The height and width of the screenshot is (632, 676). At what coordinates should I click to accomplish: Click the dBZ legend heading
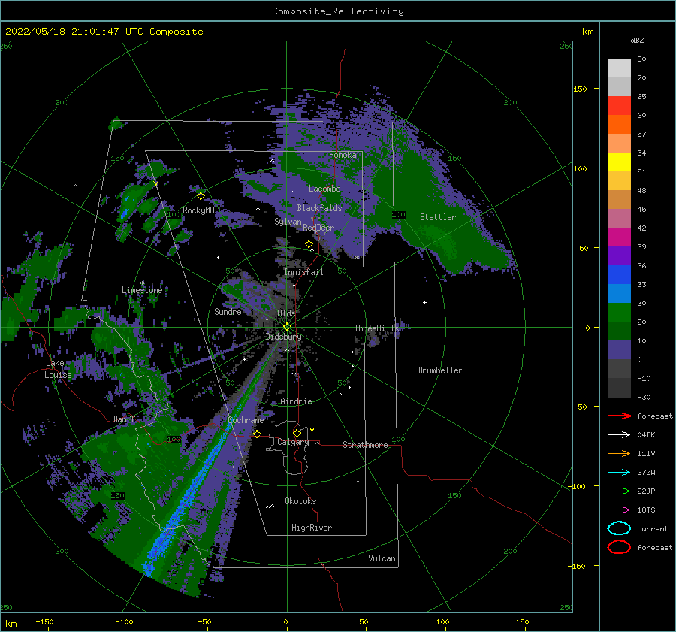(x=637, y=41)
